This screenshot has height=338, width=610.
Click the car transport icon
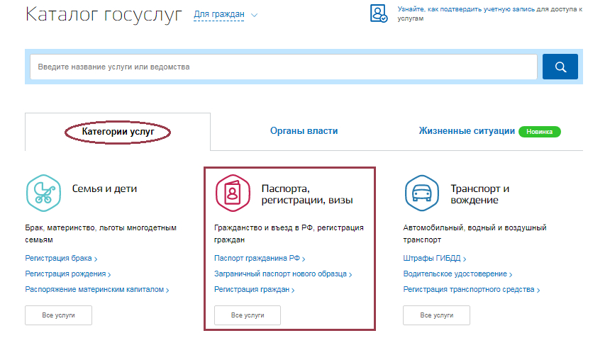point(420,191)
